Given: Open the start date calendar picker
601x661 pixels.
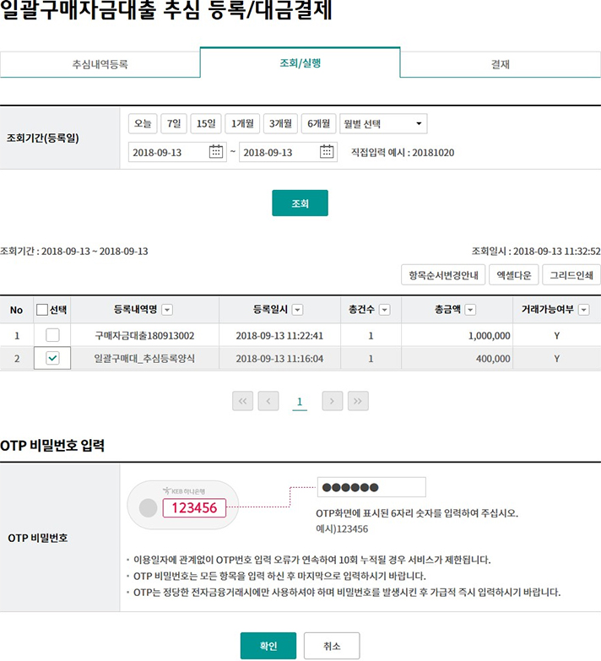Looking at the screenshot, I should (216, 152).
